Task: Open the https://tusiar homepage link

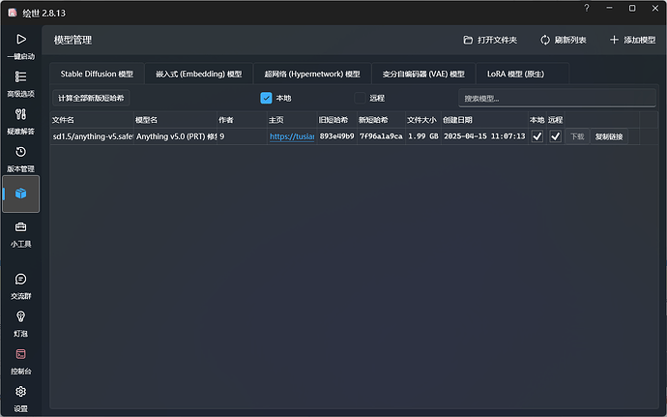Action: (292, 136)
